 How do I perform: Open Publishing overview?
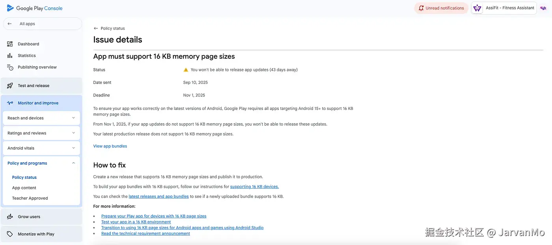[x=37, y=67]
